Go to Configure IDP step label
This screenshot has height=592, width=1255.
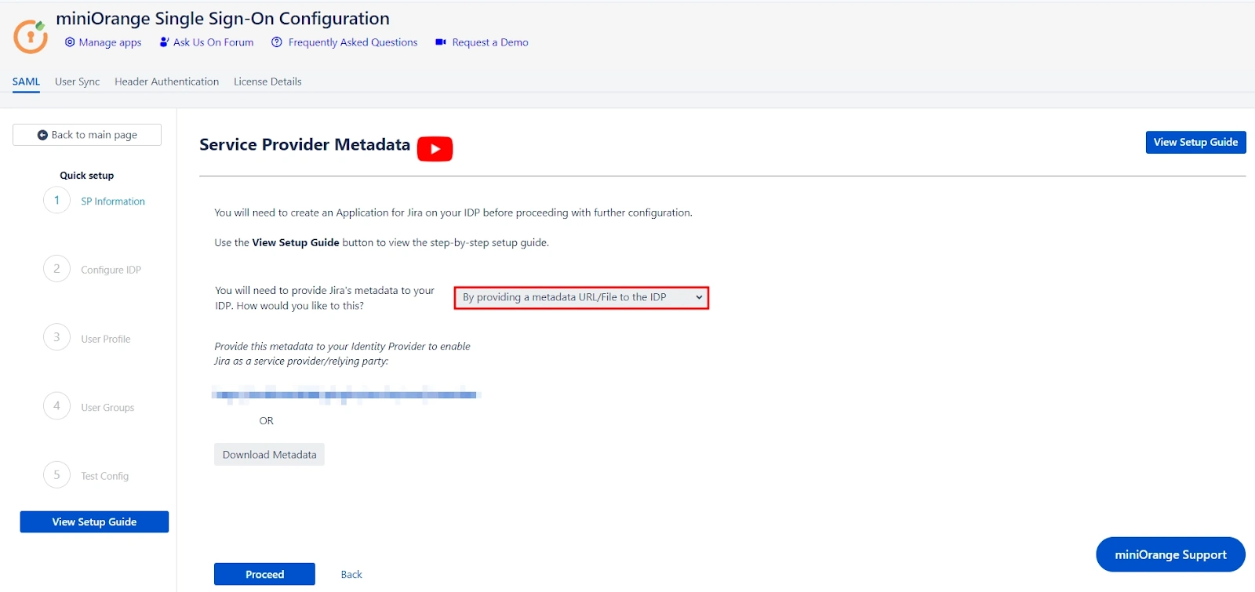pyautogui.click(x=111, y=270)
